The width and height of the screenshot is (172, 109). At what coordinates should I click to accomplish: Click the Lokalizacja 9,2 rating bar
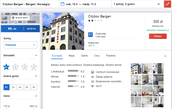click(73, 71)
